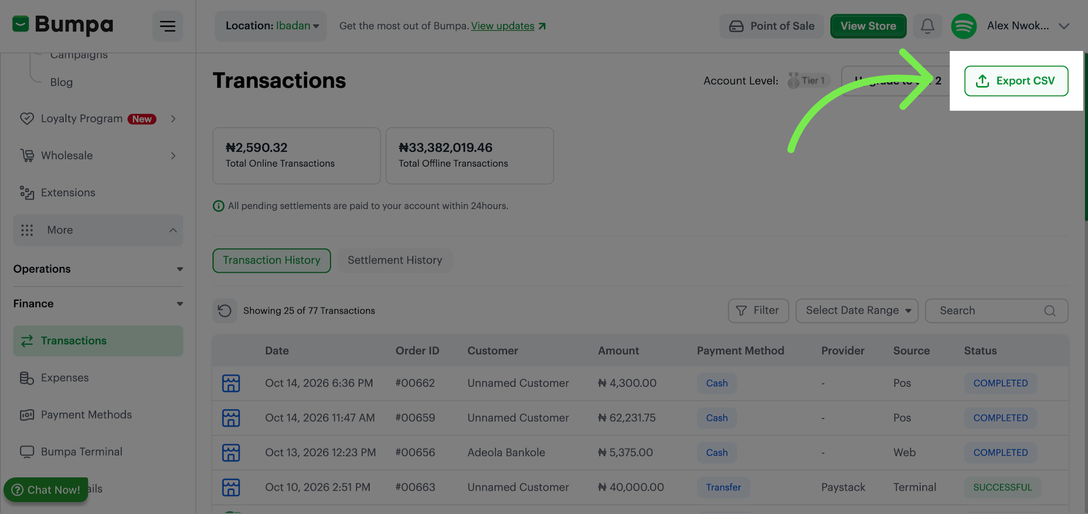Click into the Search field
The height and width of the screenshot is (514, 1088).
(997, 311)
